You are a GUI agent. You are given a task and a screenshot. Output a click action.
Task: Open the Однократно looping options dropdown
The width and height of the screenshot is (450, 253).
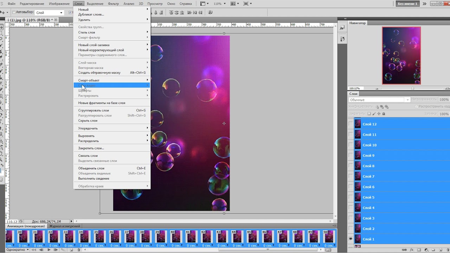tap(17, 250)
